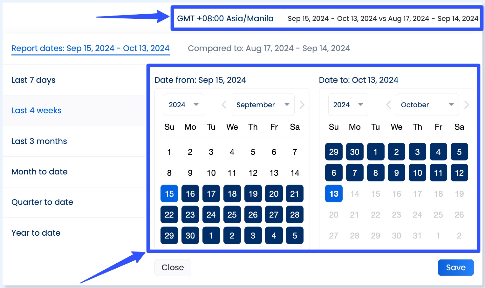Click the next month arrow in Date to calendar

tap(466, 104)
